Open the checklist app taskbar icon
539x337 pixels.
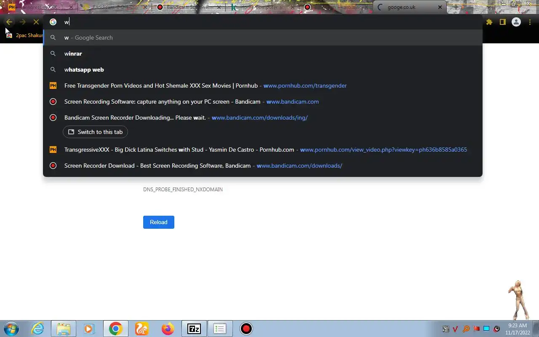(x=220, y=329)
